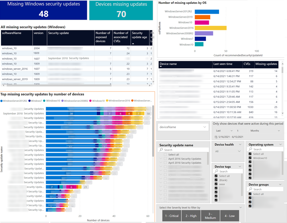Uncheck Select all in Device tags
Screen dimensions: 287x223
coord(216,176)
